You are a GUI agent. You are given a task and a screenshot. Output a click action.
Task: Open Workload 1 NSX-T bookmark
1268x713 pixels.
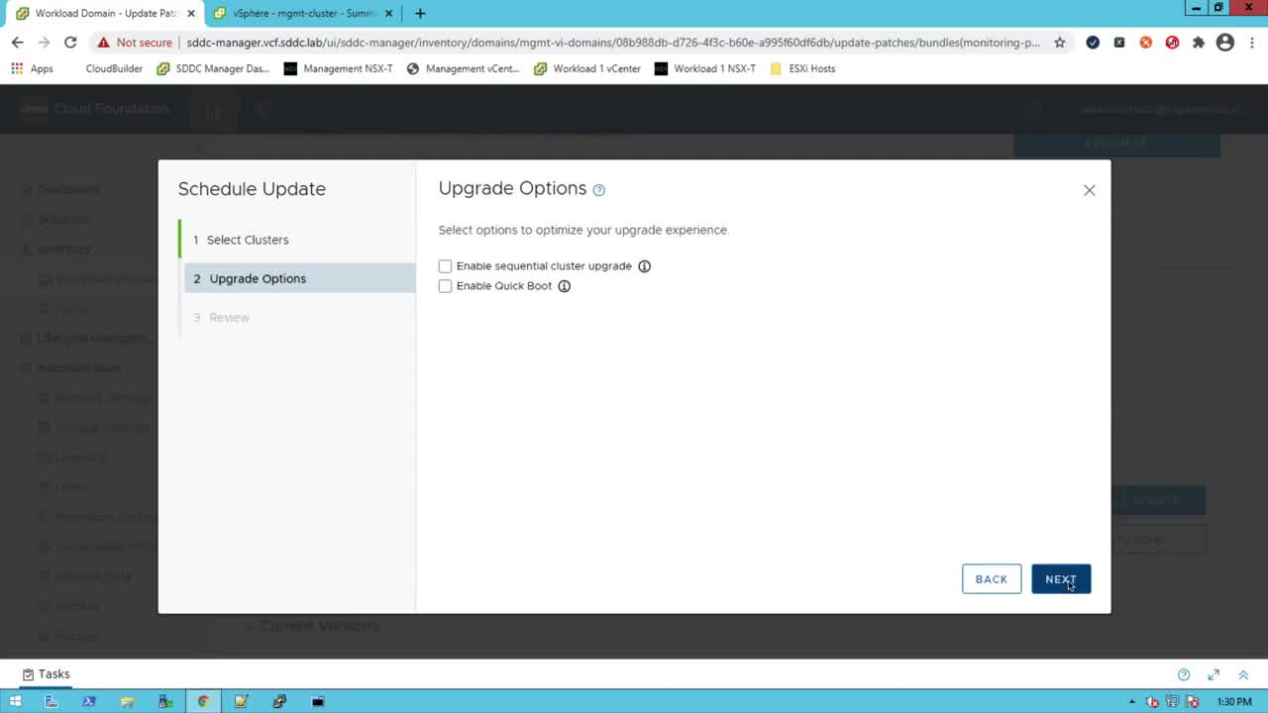pos(705,68)
